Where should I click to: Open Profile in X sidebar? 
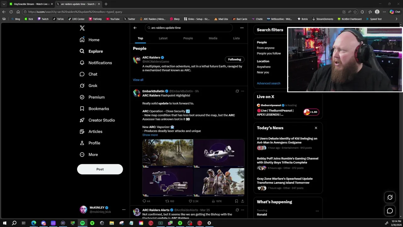pos(90,143)
